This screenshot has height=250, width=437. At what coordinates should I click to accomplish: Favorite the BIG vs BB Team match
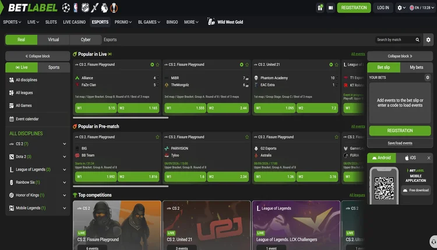[157, 137]
